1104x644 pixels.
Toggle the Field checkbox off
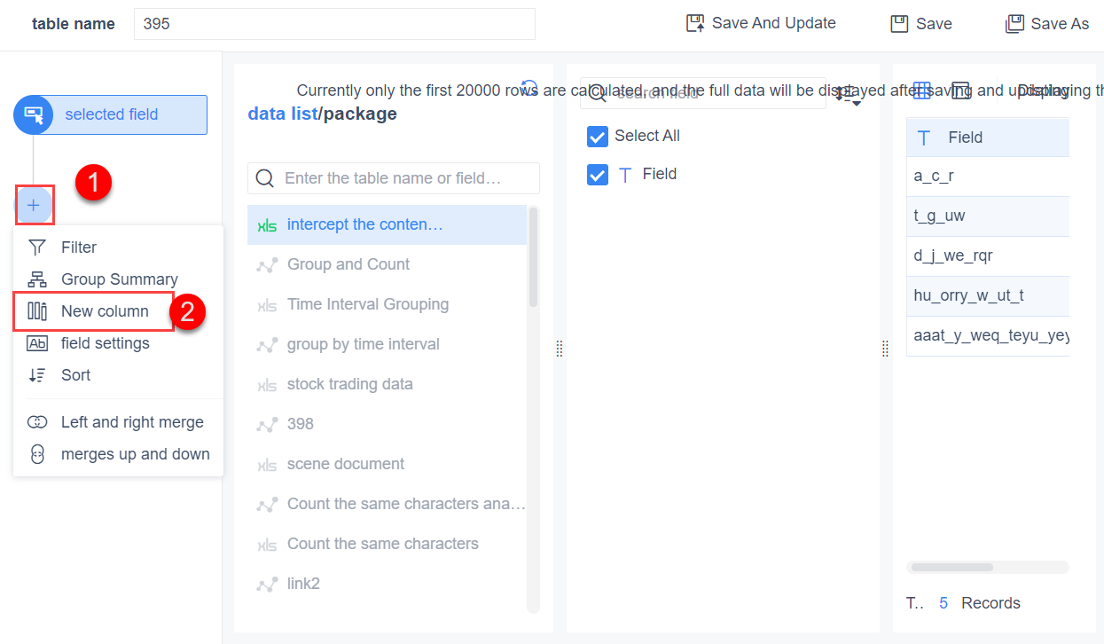click(598, 174)
